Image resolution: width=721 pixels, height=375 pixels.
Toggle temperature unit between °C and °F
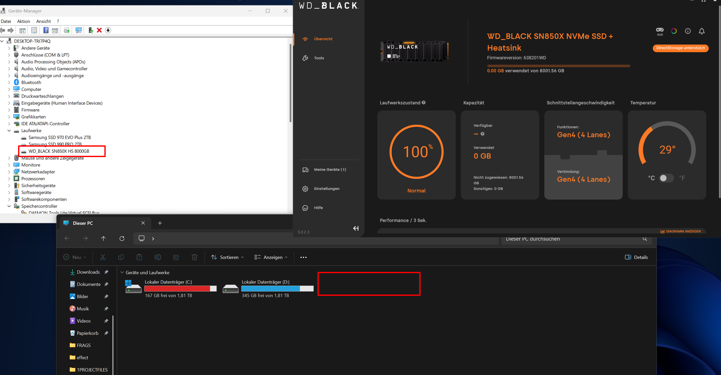tap(666, 178)
